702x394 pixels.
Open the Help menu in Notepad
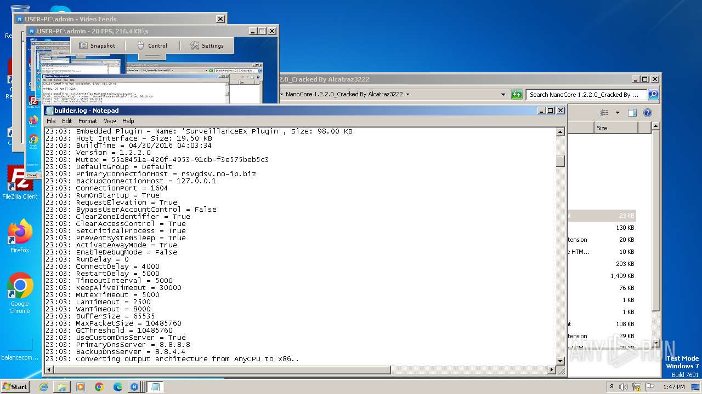[128, 121]
